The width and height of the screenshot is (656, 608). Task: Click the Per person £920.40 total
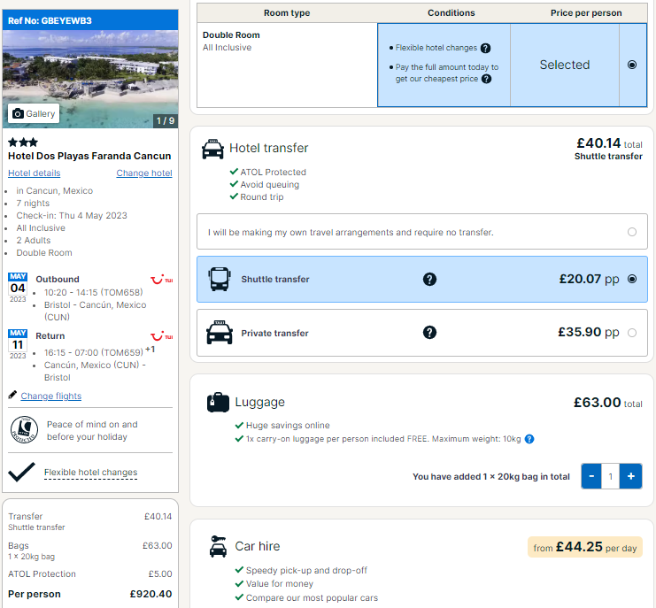90,594
